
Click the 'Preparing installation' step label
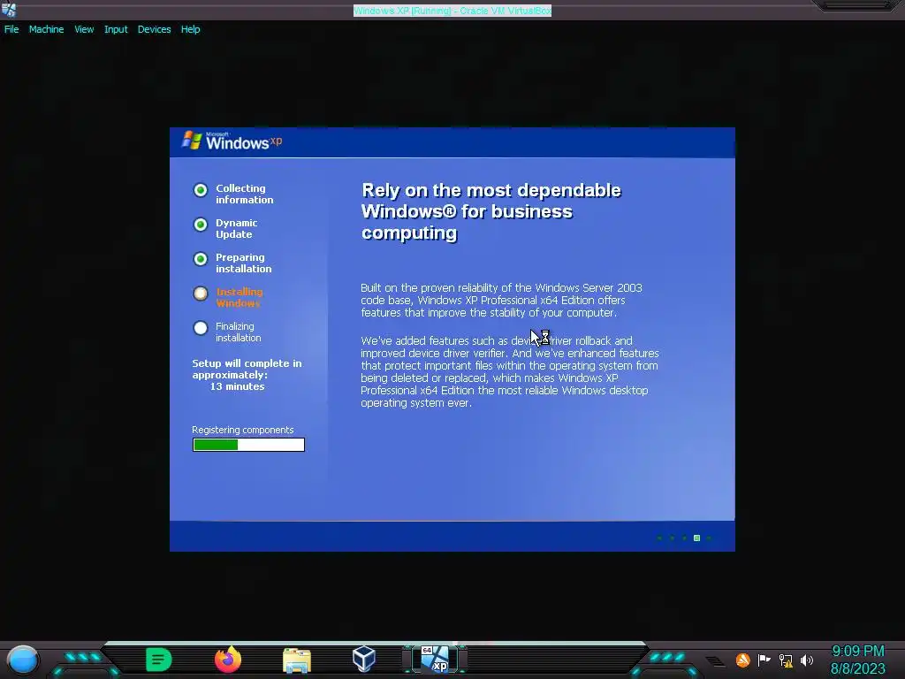[243, 263]
